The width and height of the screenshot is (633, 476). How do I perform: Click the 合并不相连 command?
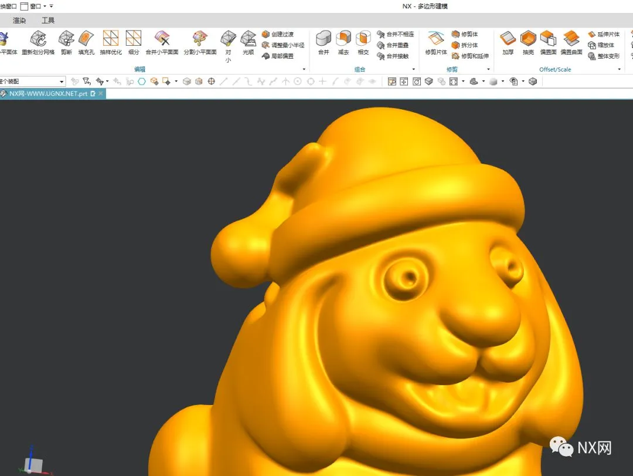pyautogui.click(x=395, y=35)
